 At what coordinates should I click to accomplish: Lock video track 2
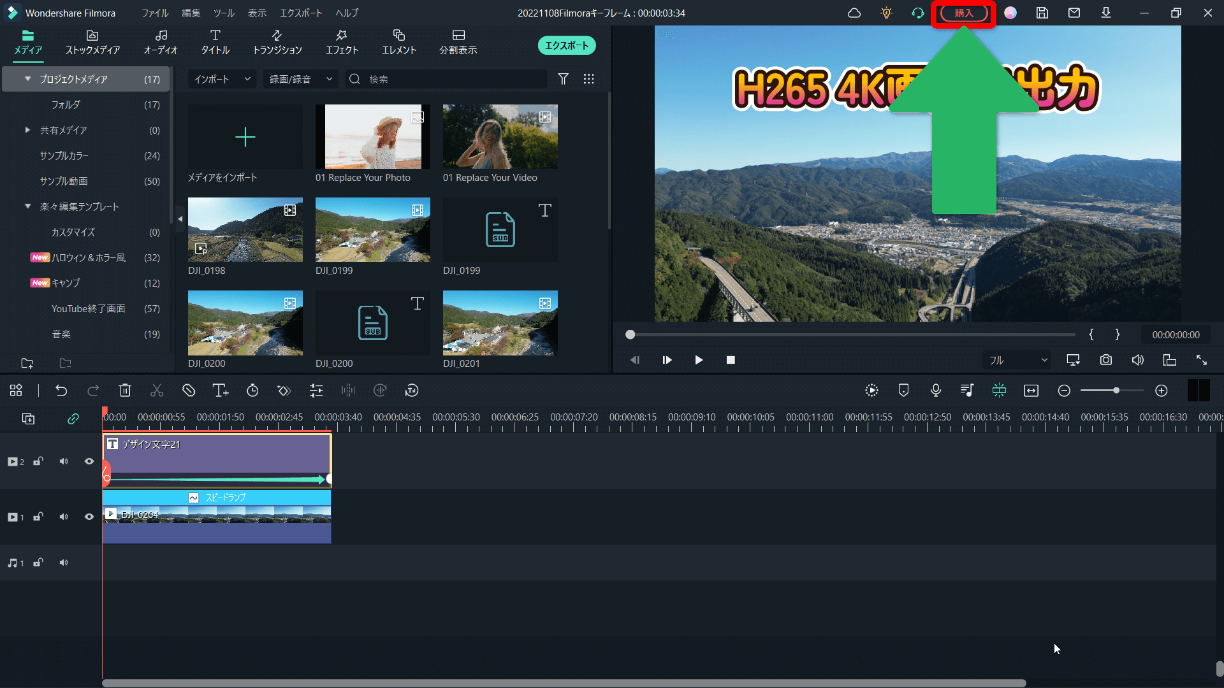point(38,461)
